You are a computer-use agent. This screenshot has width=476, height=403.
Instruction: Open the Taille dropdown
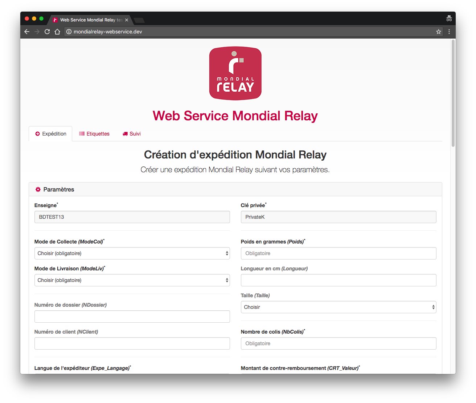click(x=338, y=307)
